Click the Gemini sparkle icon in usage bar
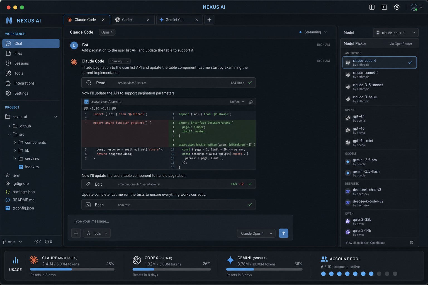Screen dimensions: 428x285 (230, 260)
